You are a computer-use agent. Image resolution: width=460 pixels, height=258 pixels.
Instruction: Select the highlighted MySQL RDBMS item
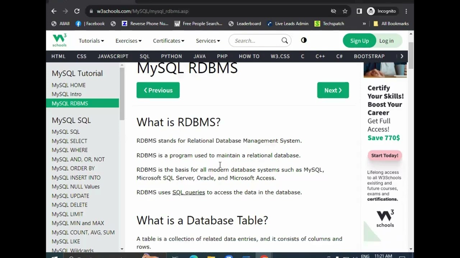click(82, 103)
